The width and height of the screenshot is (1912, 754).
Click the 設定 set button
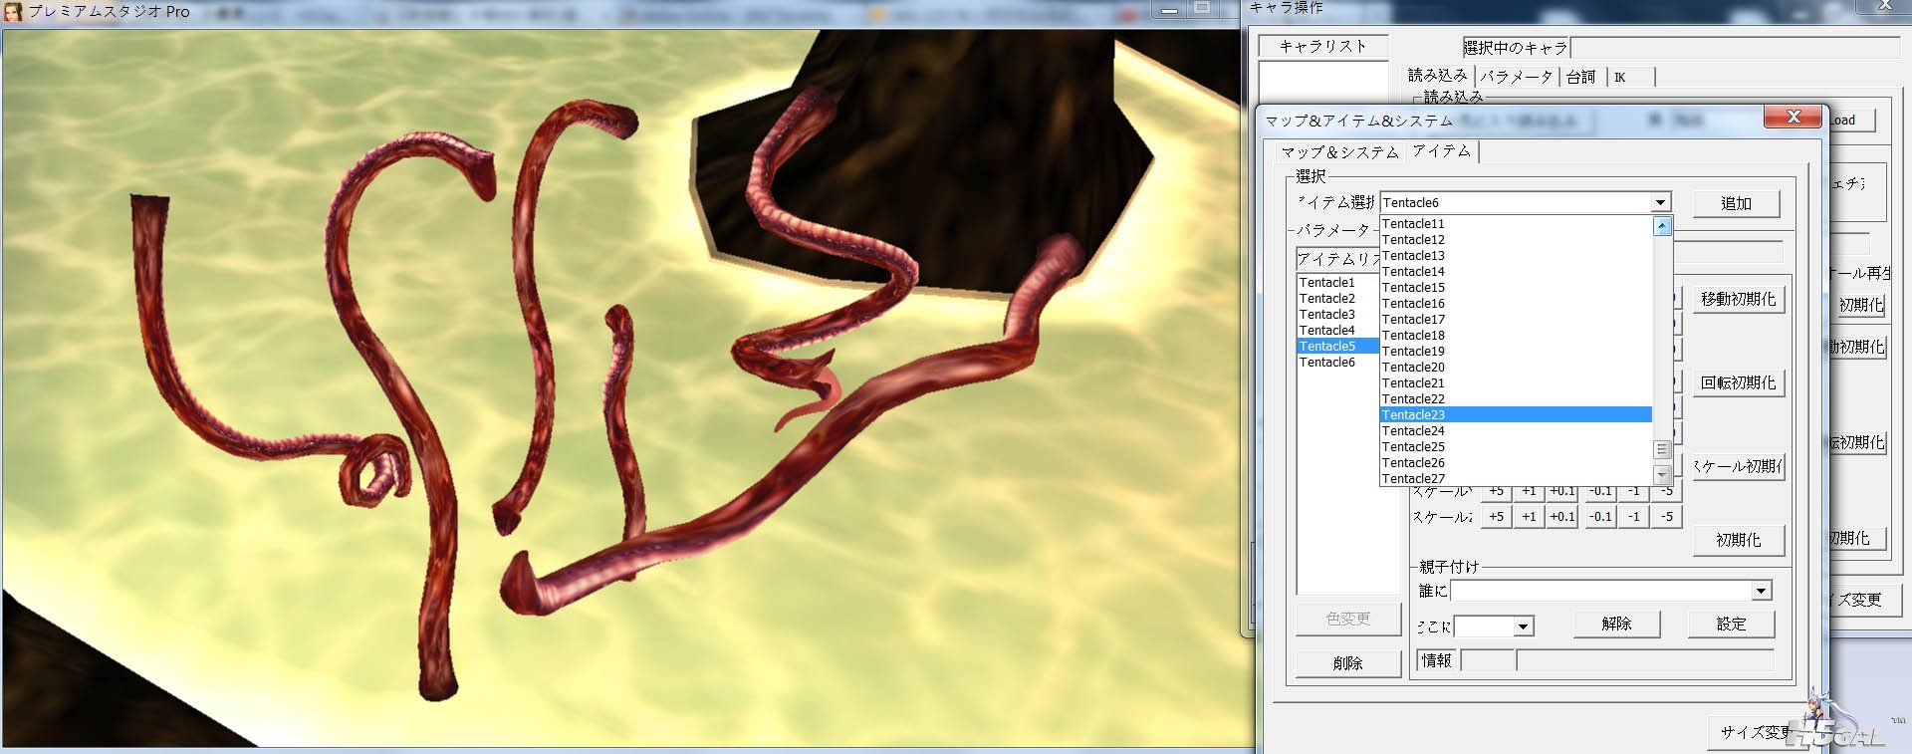point(1731,624)
